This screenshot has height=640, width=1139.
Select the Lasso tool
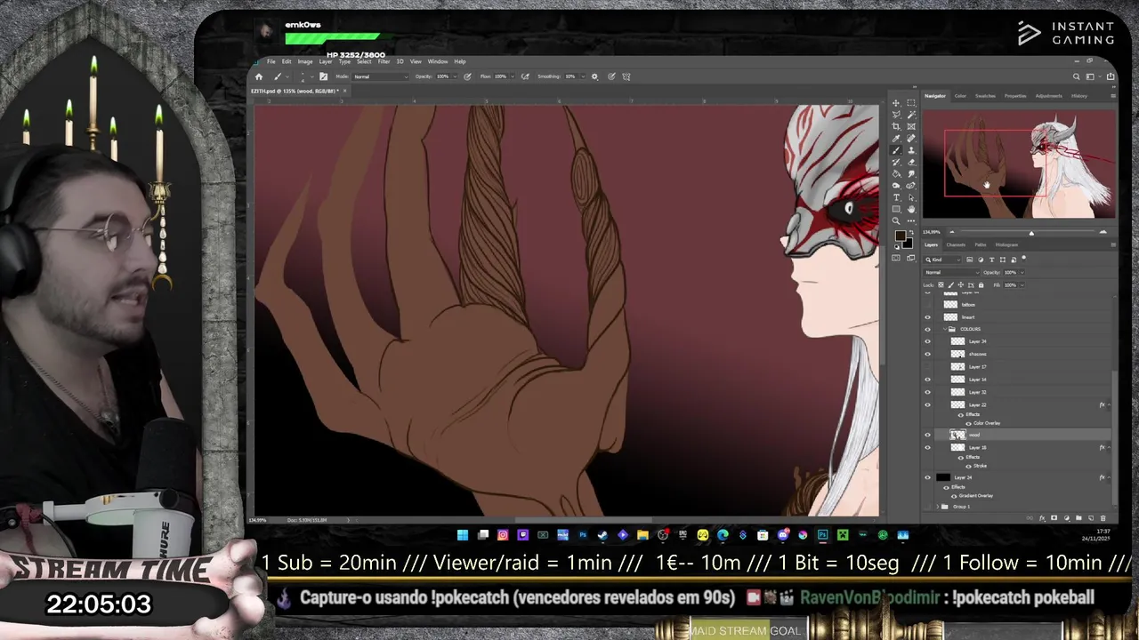pos(896,115)
